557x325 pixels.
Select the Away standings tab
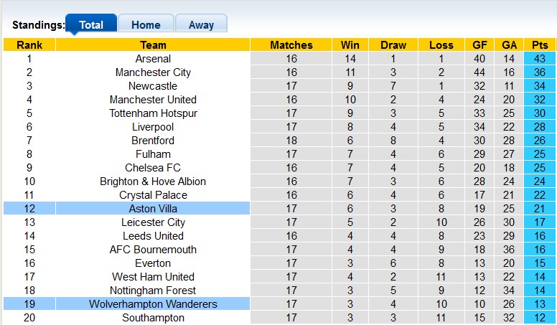point(201,24)
